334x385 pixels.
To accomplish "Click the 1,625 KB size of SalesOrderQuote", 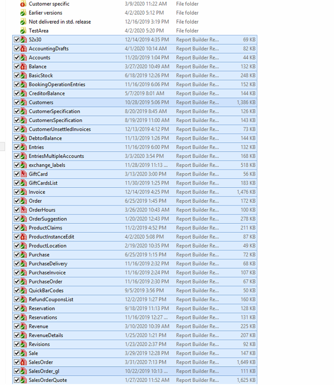I will coord(246,380).
